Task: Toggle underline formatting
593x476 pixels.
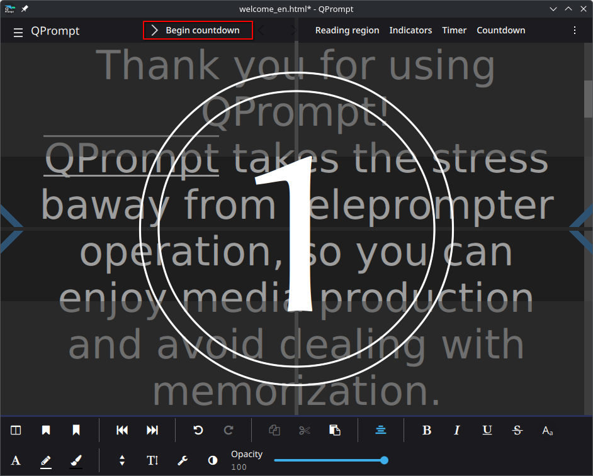Action: (487, 430)
